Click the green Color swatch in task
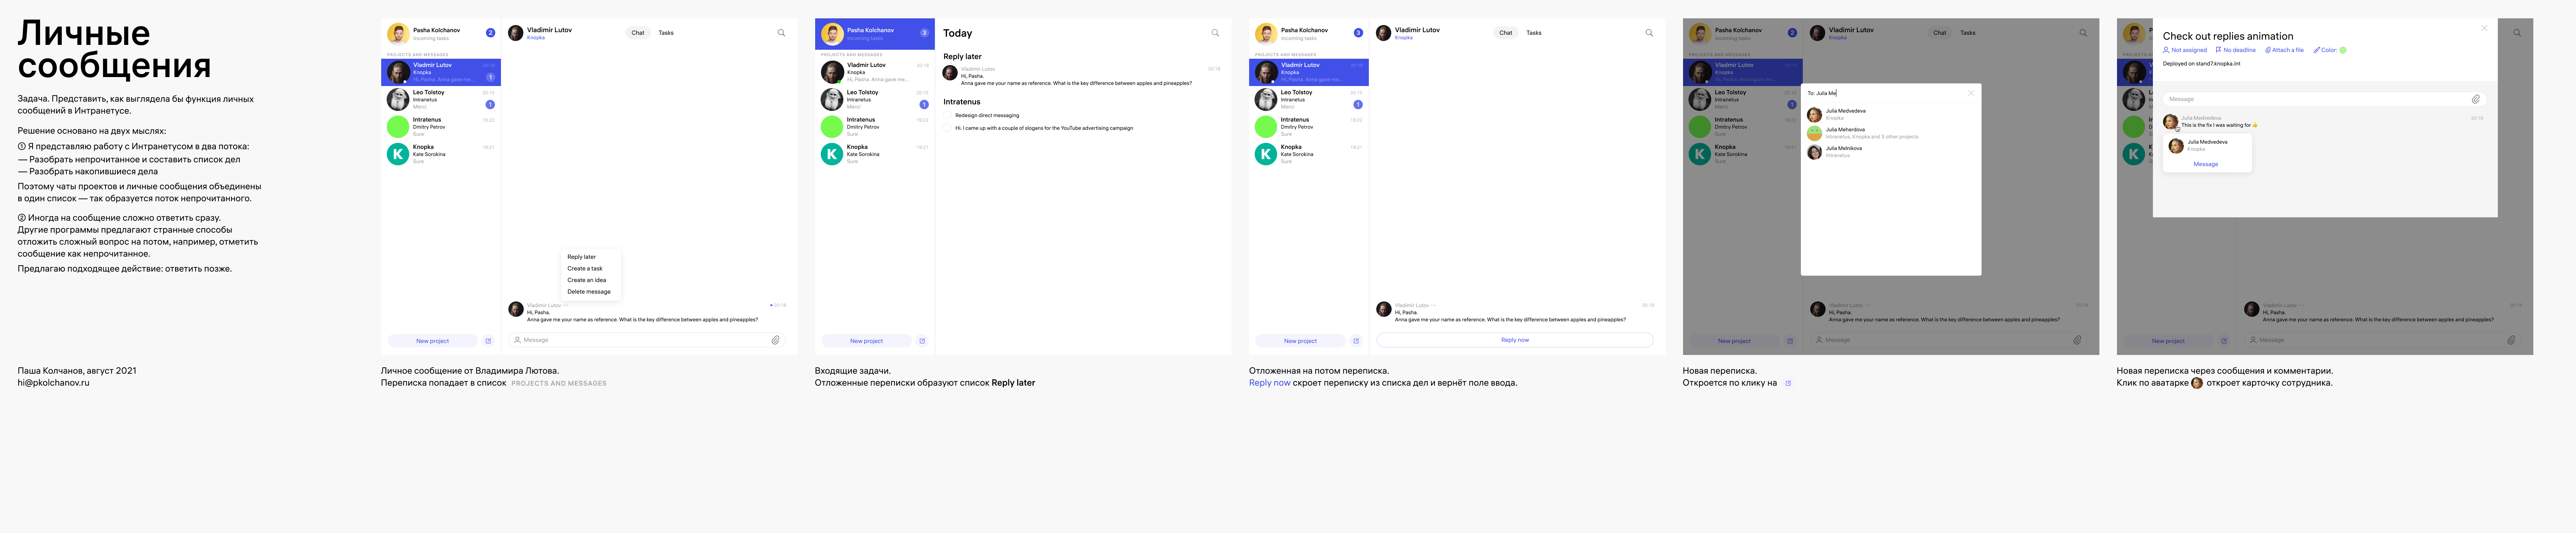Viewport: 2576px width, 533px height. (2343, 50)
